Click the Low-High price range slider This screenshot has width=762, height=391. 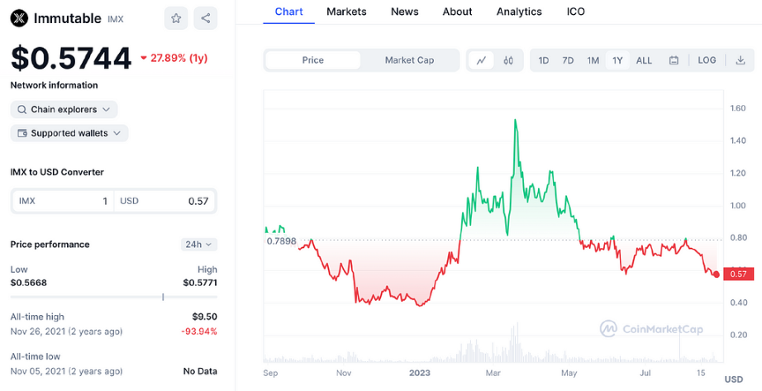click(114, 297)
